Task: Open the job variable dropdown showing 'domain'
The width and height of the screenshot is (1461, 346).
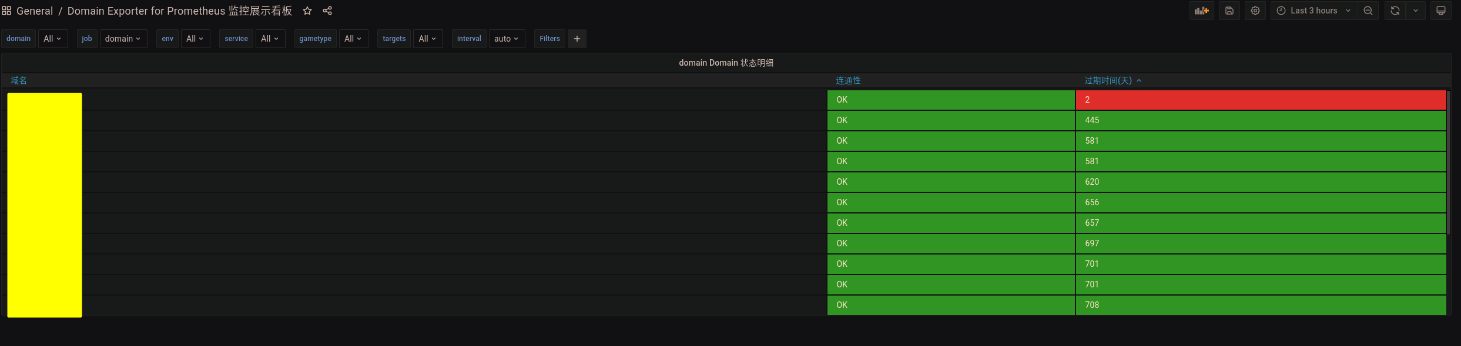Action: 123,39
